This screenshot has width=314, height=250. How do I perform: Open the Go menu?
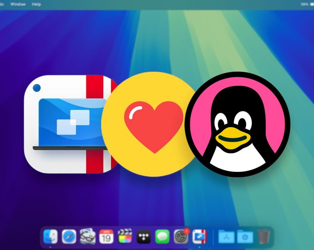pyautogui.click(x=2, y=4)
